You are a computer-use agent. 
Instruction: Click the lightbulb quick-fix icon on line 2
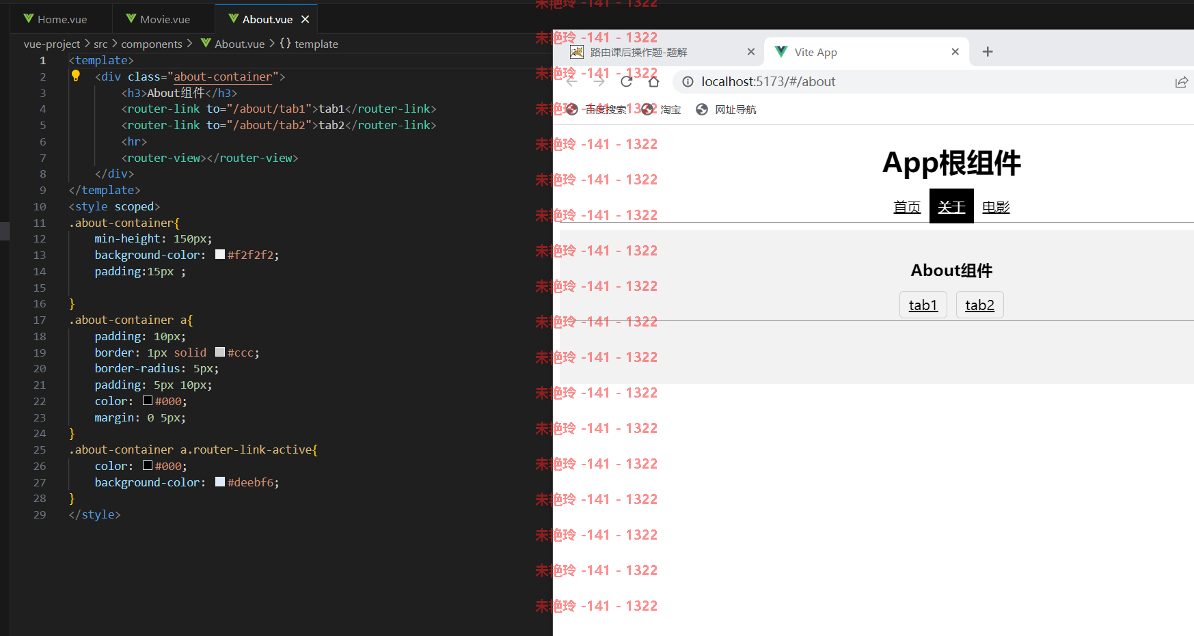(x=76, y=76)
